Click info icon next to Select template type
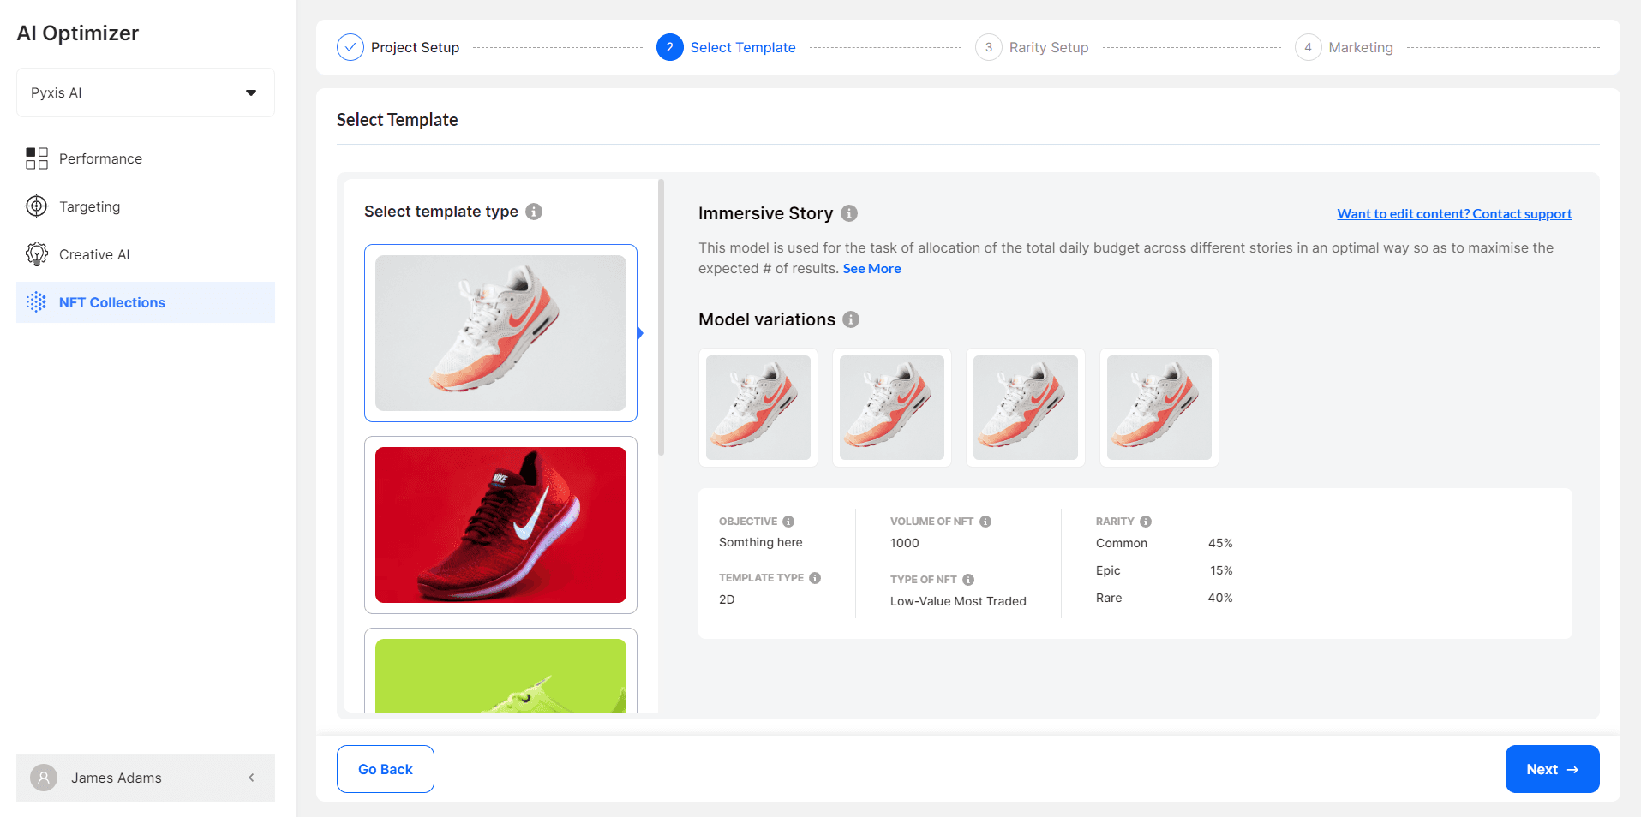Viewport: 1641px width, 817px height. tap(534, 212)
